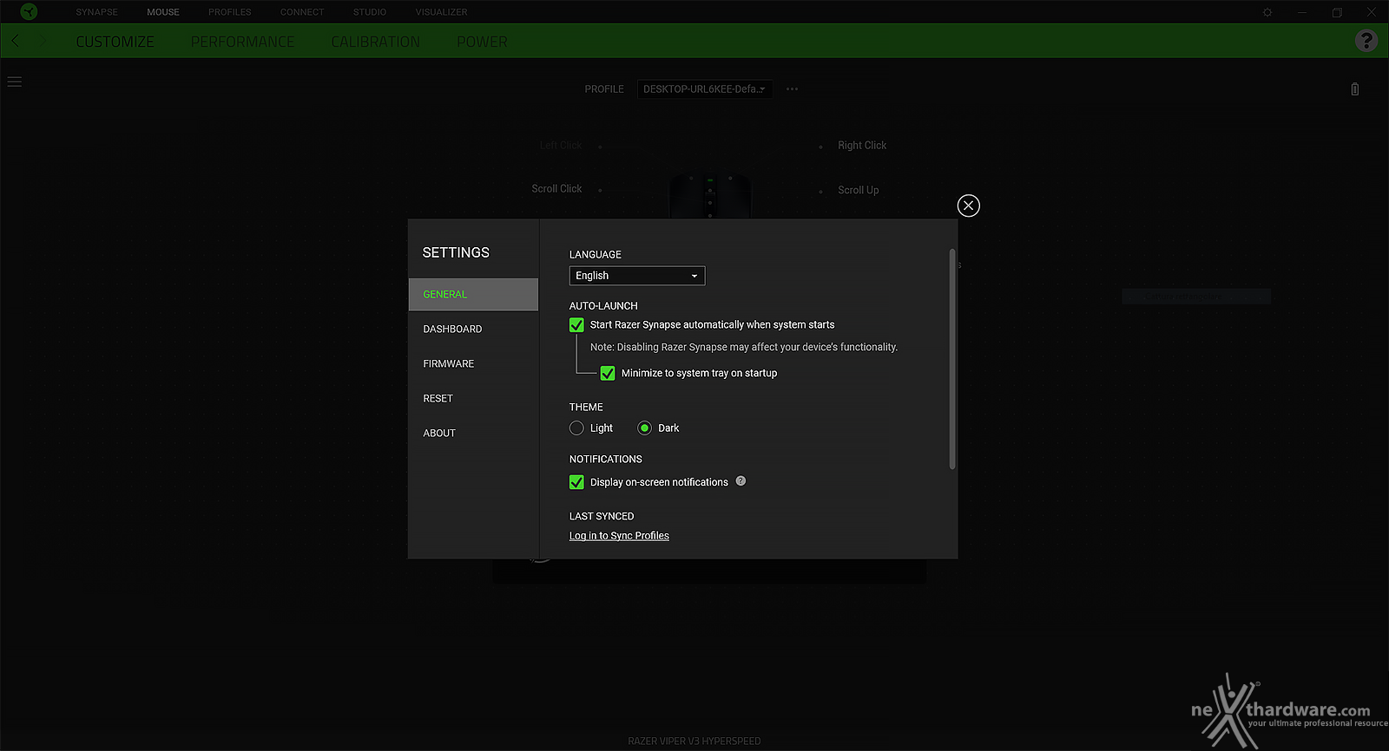The image size is (1389, 751).
Task: Click the RAZER VIPER V3 HYPERSPEED label
Action: [694, 741]
